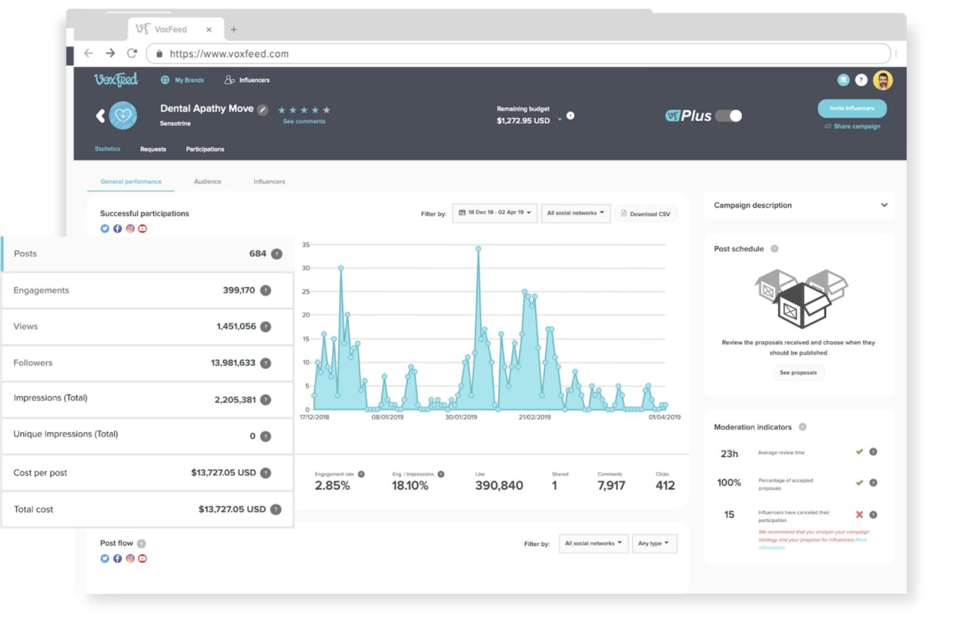Switch to the Audience tab
This screenshot has width=962, height=628.
(x=207, y=181)
